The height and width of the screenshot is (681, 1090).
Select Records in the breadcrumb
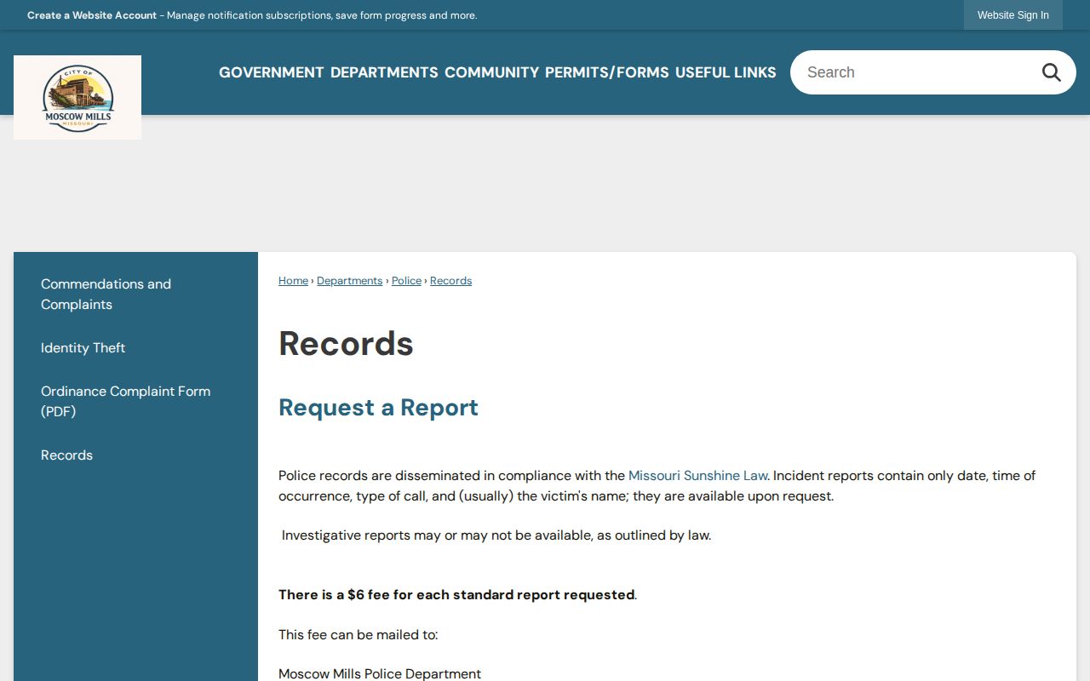pos(450,281)
